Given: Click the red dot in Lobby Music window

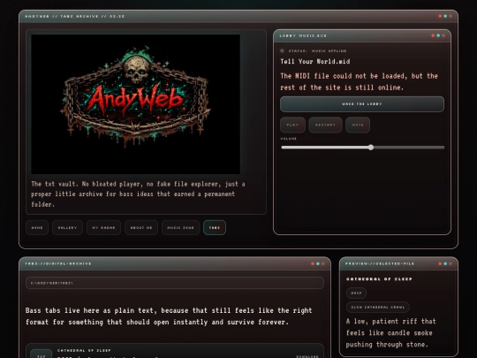Looking at the screenshot, I should coord(433,35).
